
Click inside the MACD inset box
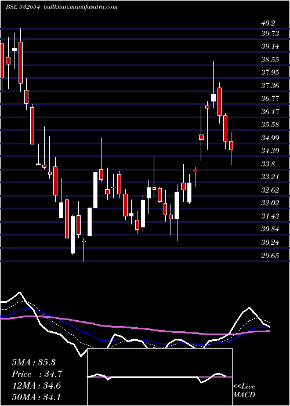(159, 377)
